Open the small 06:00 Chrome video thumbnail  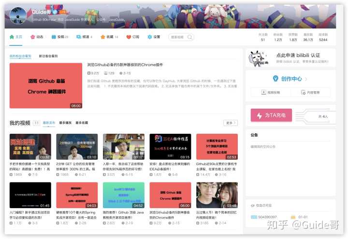[x=170, y=195]
